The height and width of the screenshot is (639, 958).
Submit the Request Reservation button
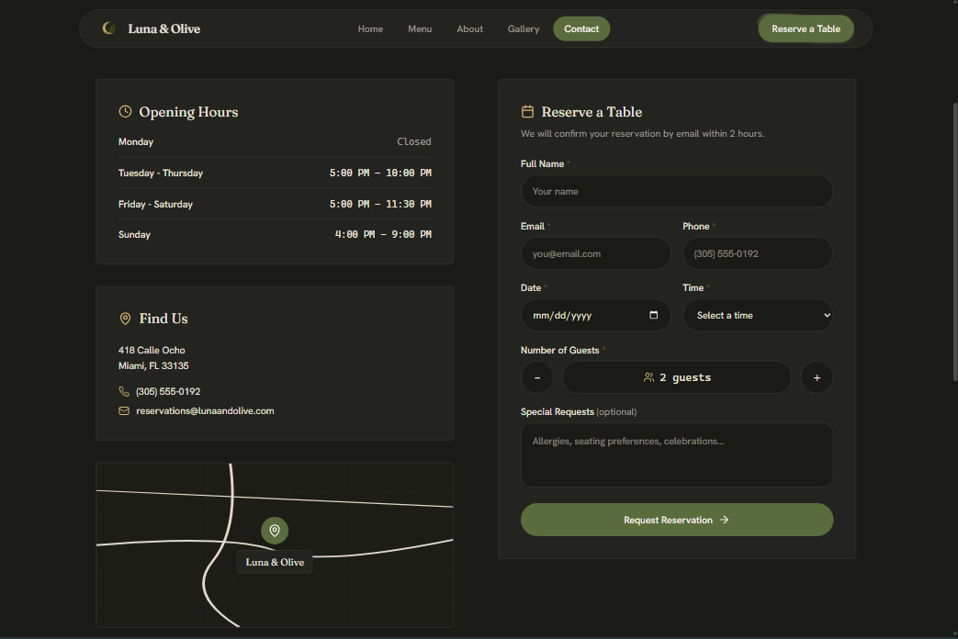coord(677,520)
